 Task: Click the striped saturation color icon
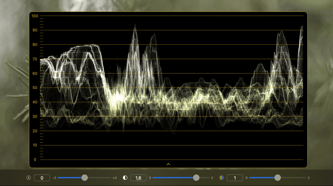(x=222, y=178)
